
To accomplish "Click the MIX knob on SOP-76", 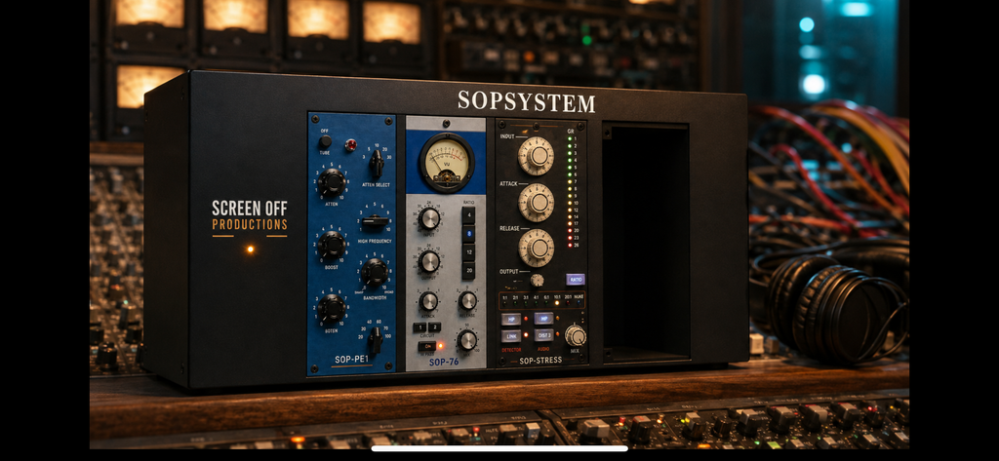I will click(467, 340).
